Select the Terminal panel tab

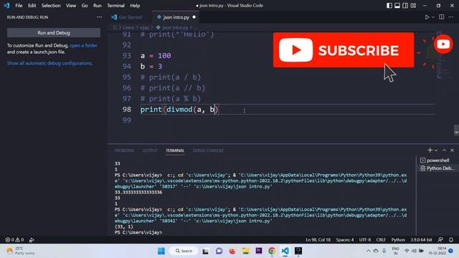click(175, 150)
